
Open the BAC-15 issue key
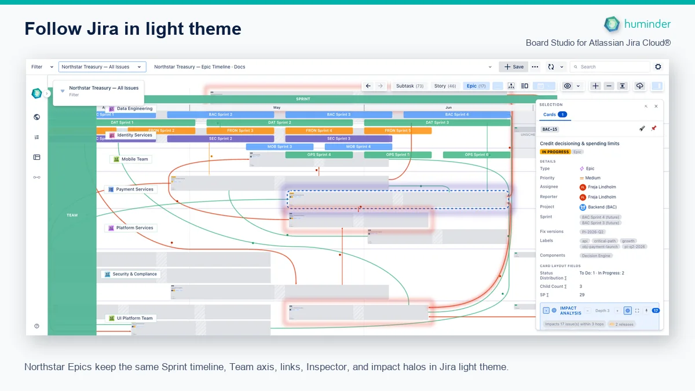coord(550,129)
